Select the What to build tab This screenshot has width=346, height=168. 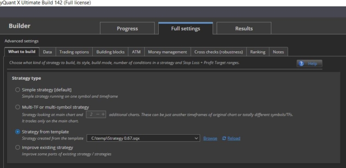pos(22,52)
